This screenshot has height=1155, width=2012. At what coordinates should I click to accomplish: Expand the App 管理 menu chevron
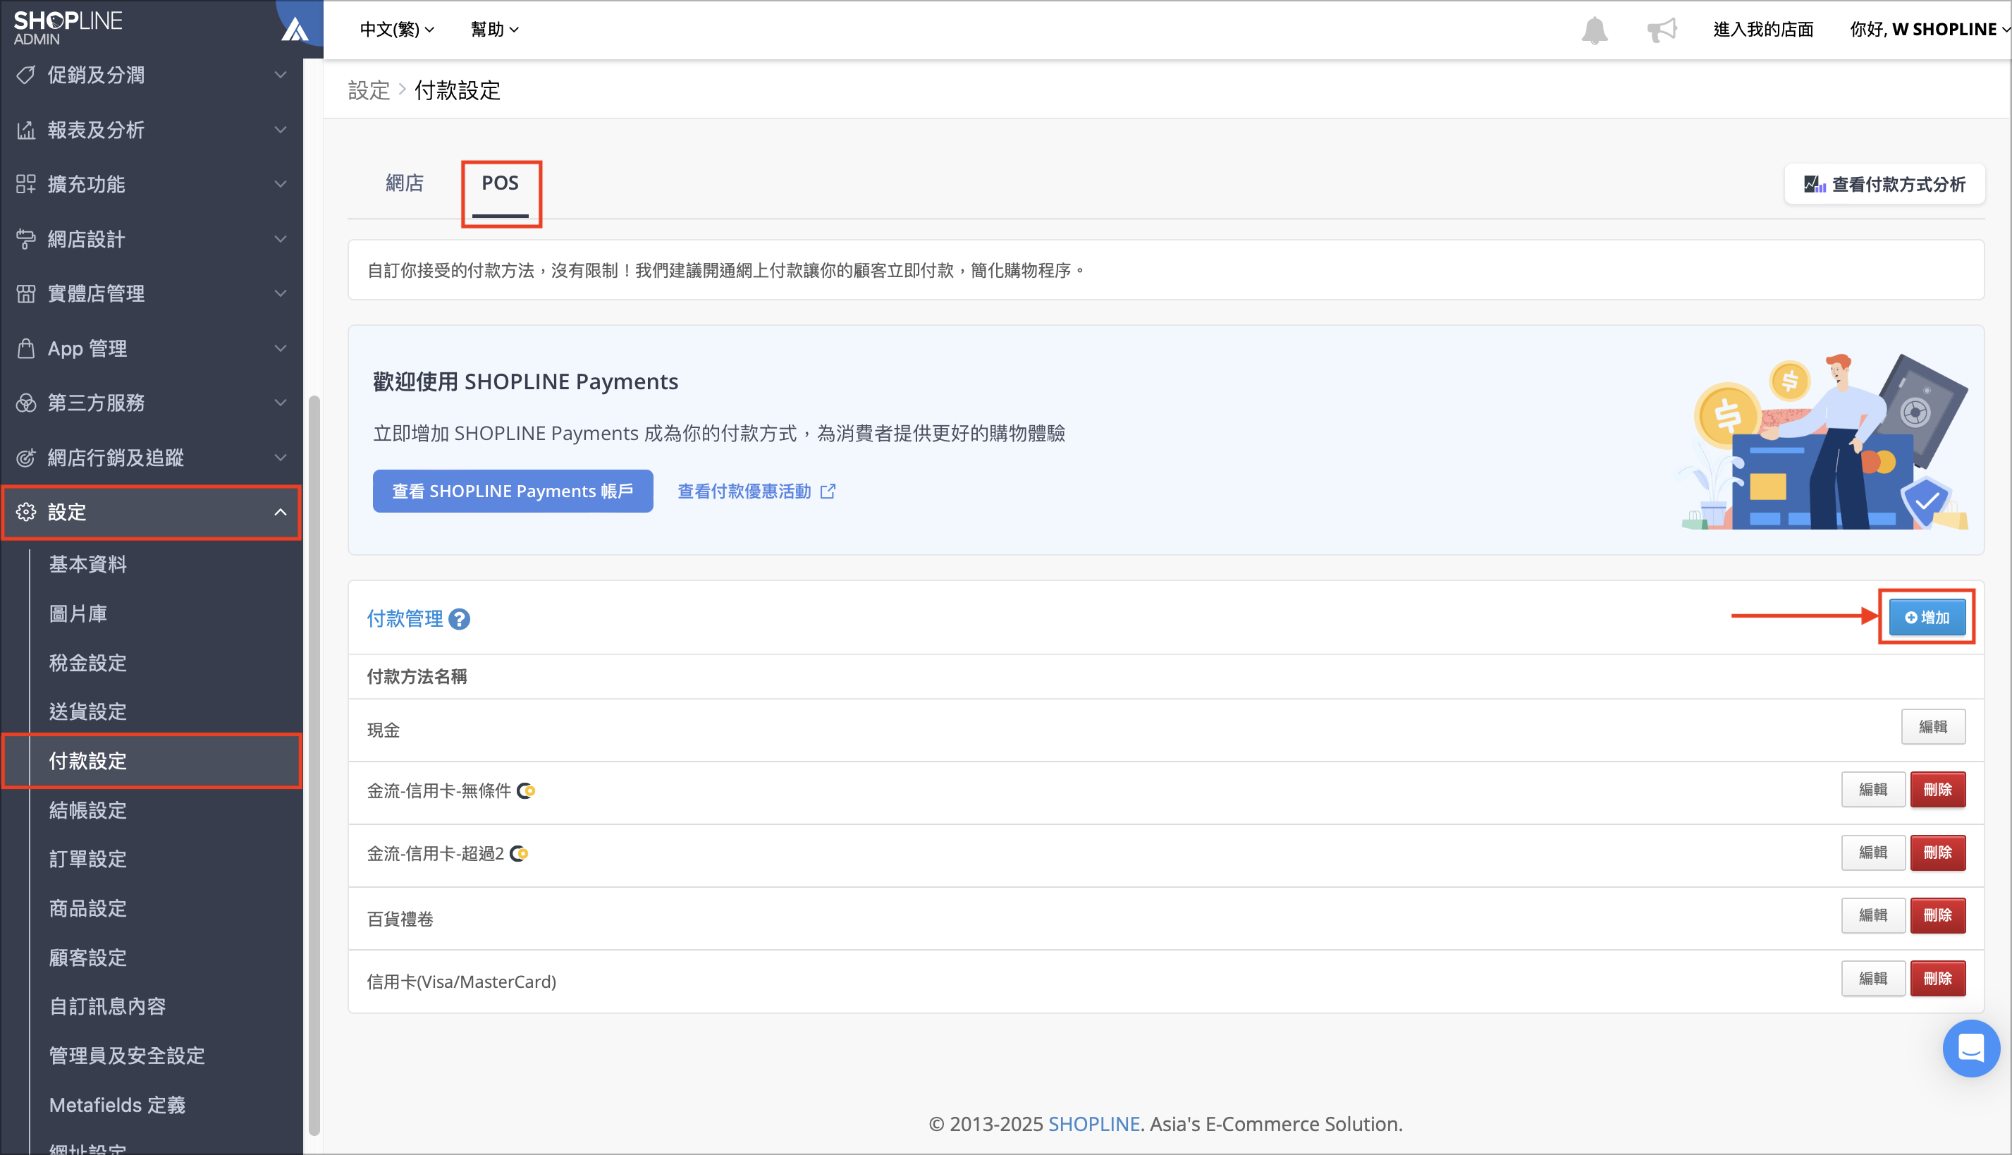click(280, 348)
